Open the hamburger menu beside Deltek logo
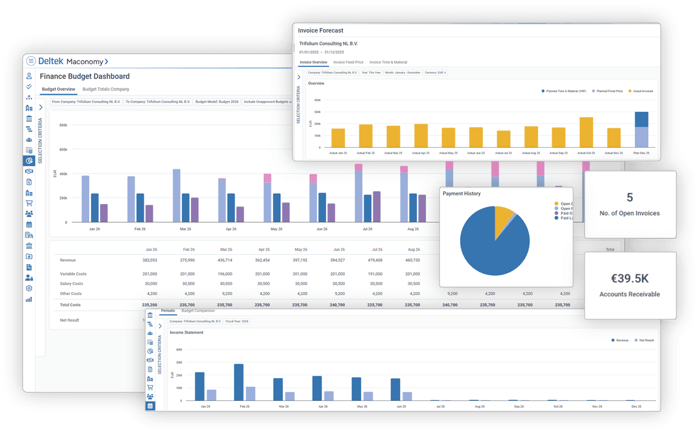The image size is (699, 434). (31, 61)
